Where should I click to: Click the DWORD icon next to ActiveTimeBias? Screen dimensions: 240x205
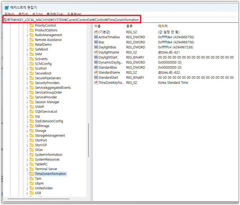click(x=96, y=37)
